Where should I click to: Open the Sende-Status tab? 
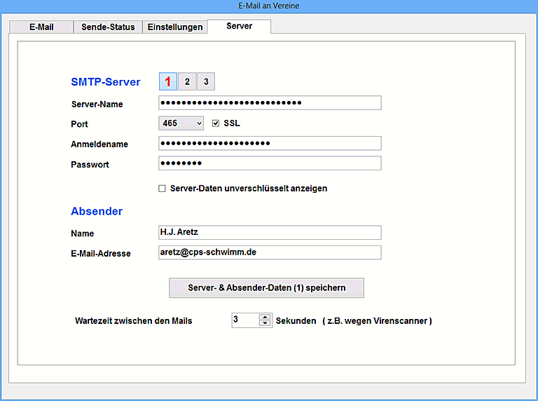[107, 27]
